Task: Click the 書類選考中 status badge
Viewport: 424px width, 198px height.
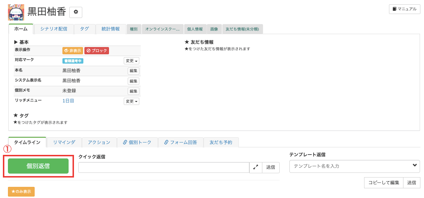Action: point(73,61)
